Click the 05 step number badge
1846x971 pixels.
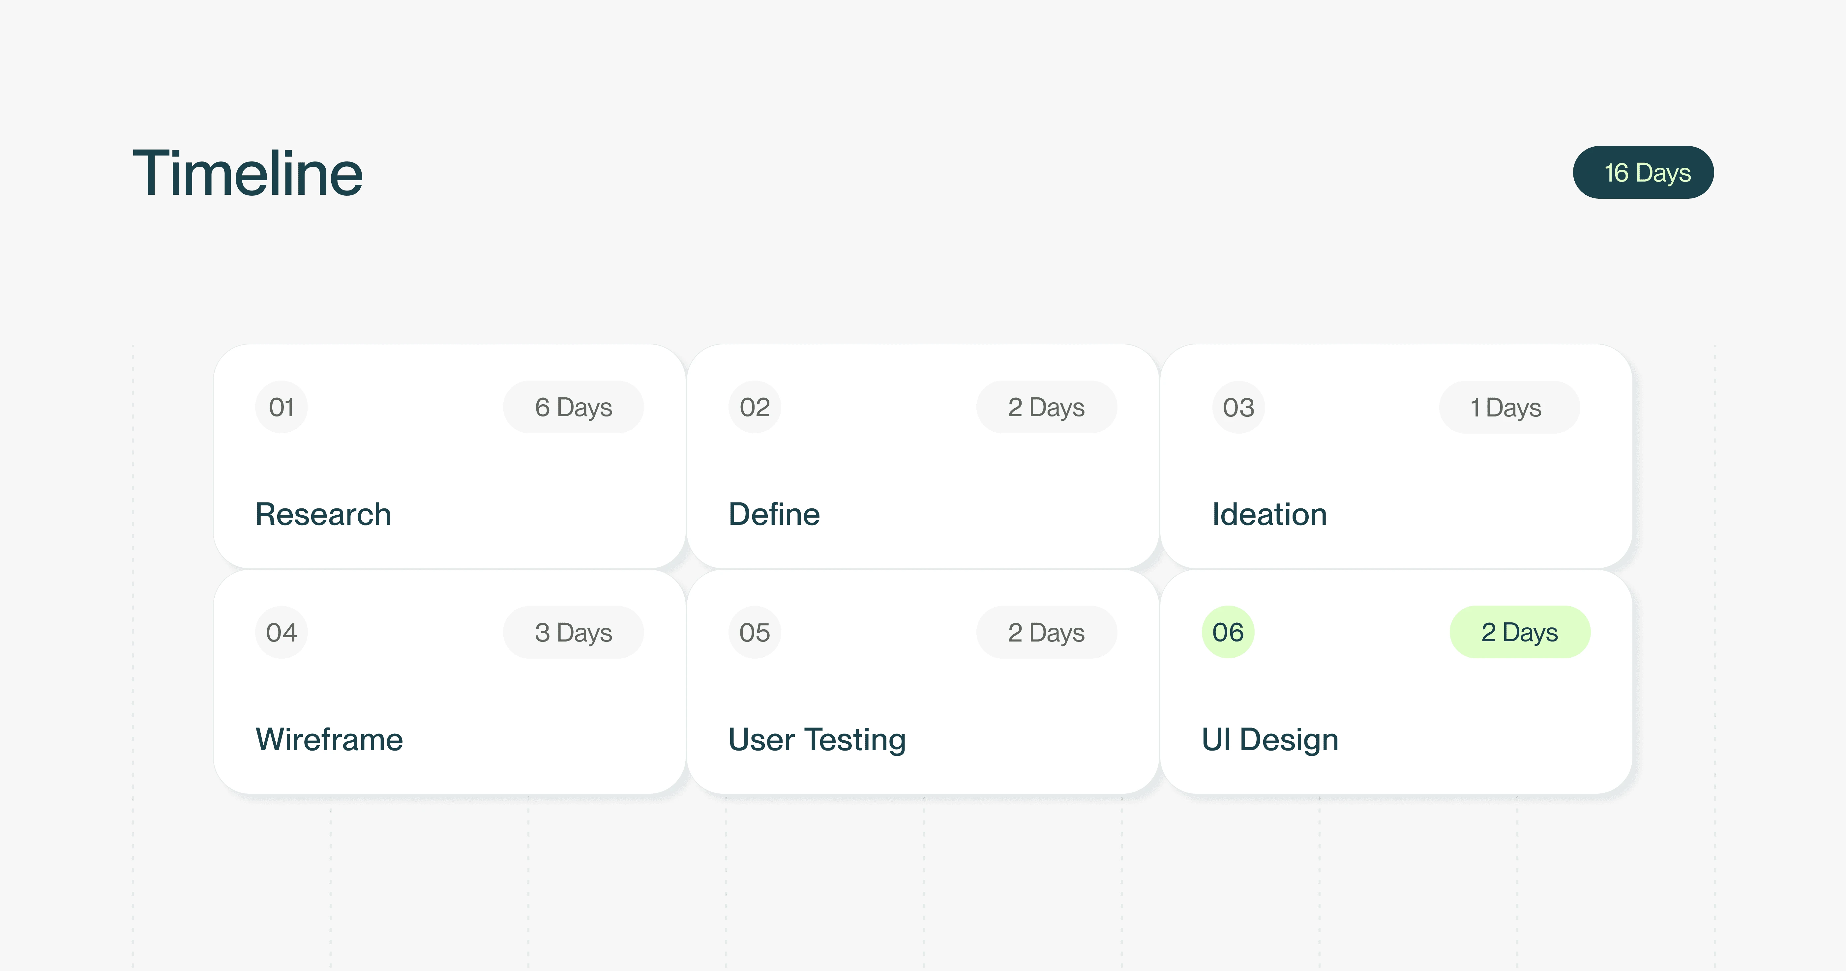[x=754, y=632]
